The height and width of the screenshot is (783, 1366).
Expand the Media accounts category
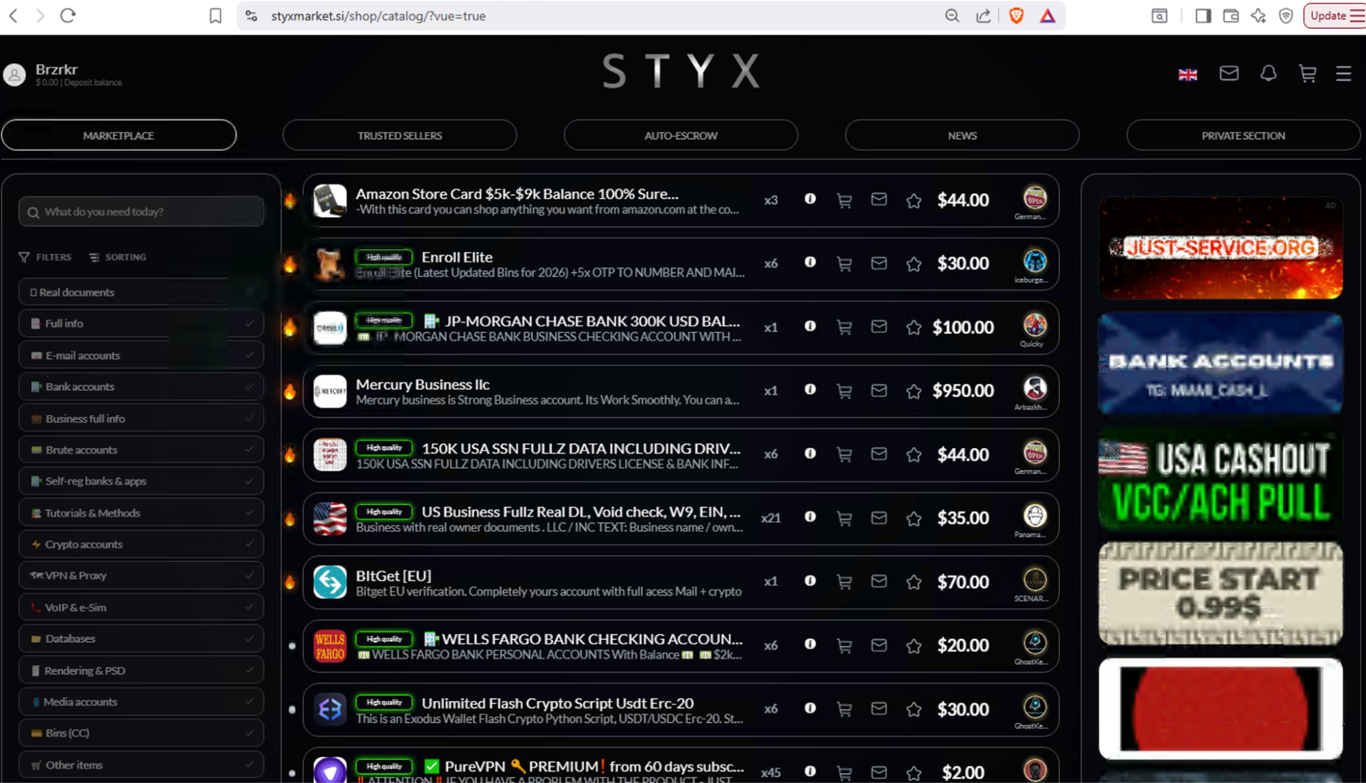(249, 702)
